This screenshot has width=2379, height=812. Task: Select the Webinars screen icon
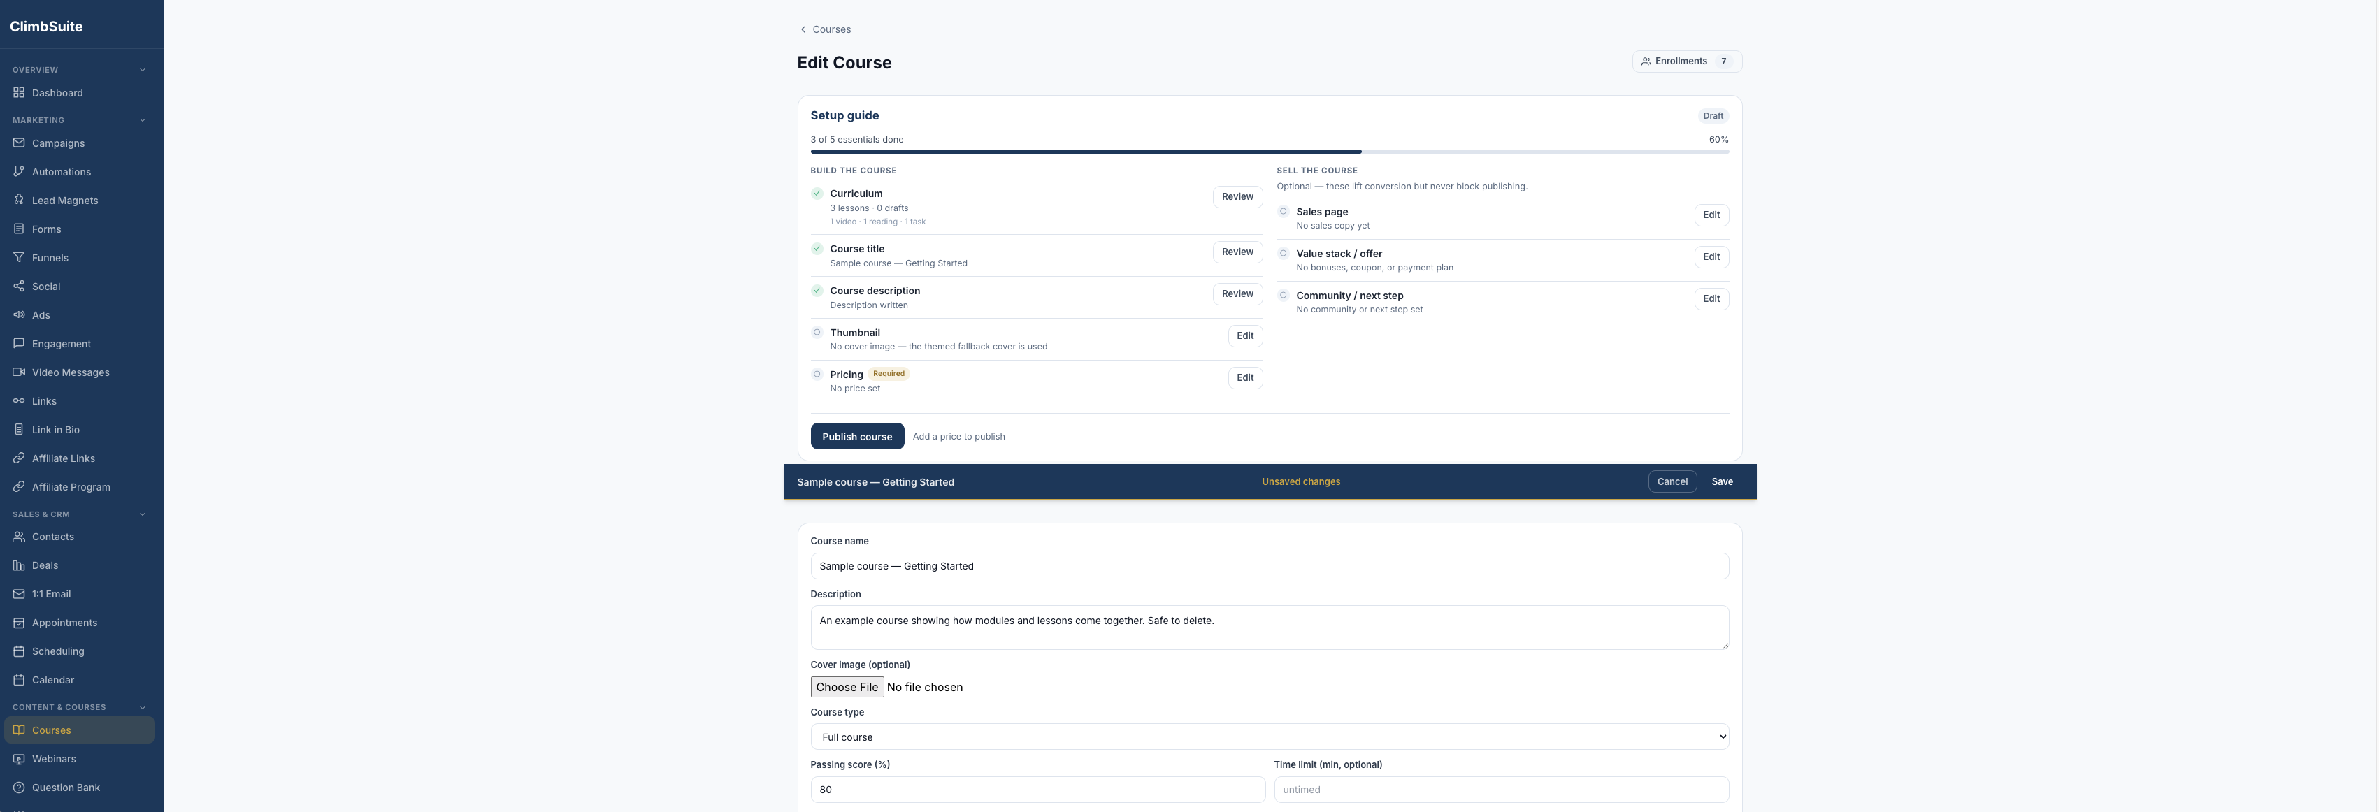click(18, 758)
